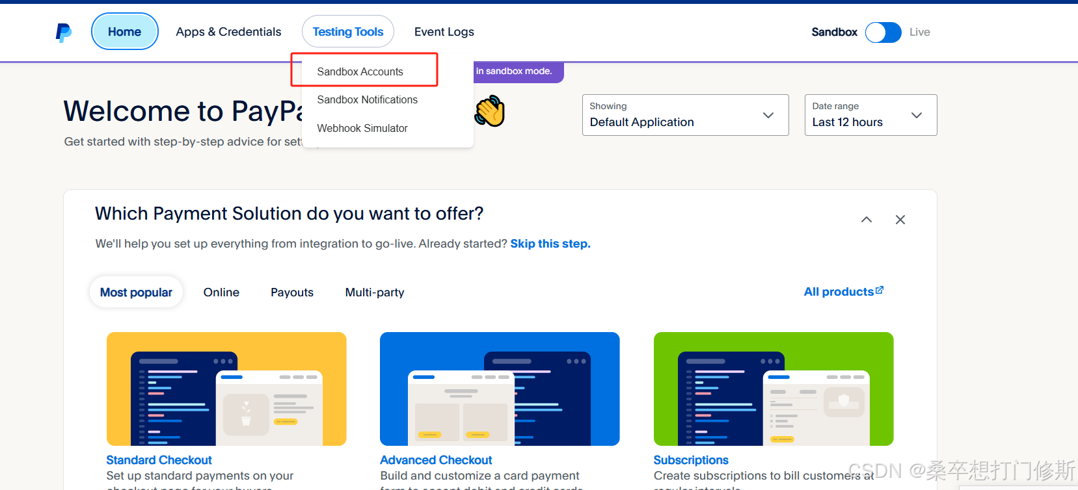Click the PayPal logo icon

[x=64, y=32]
